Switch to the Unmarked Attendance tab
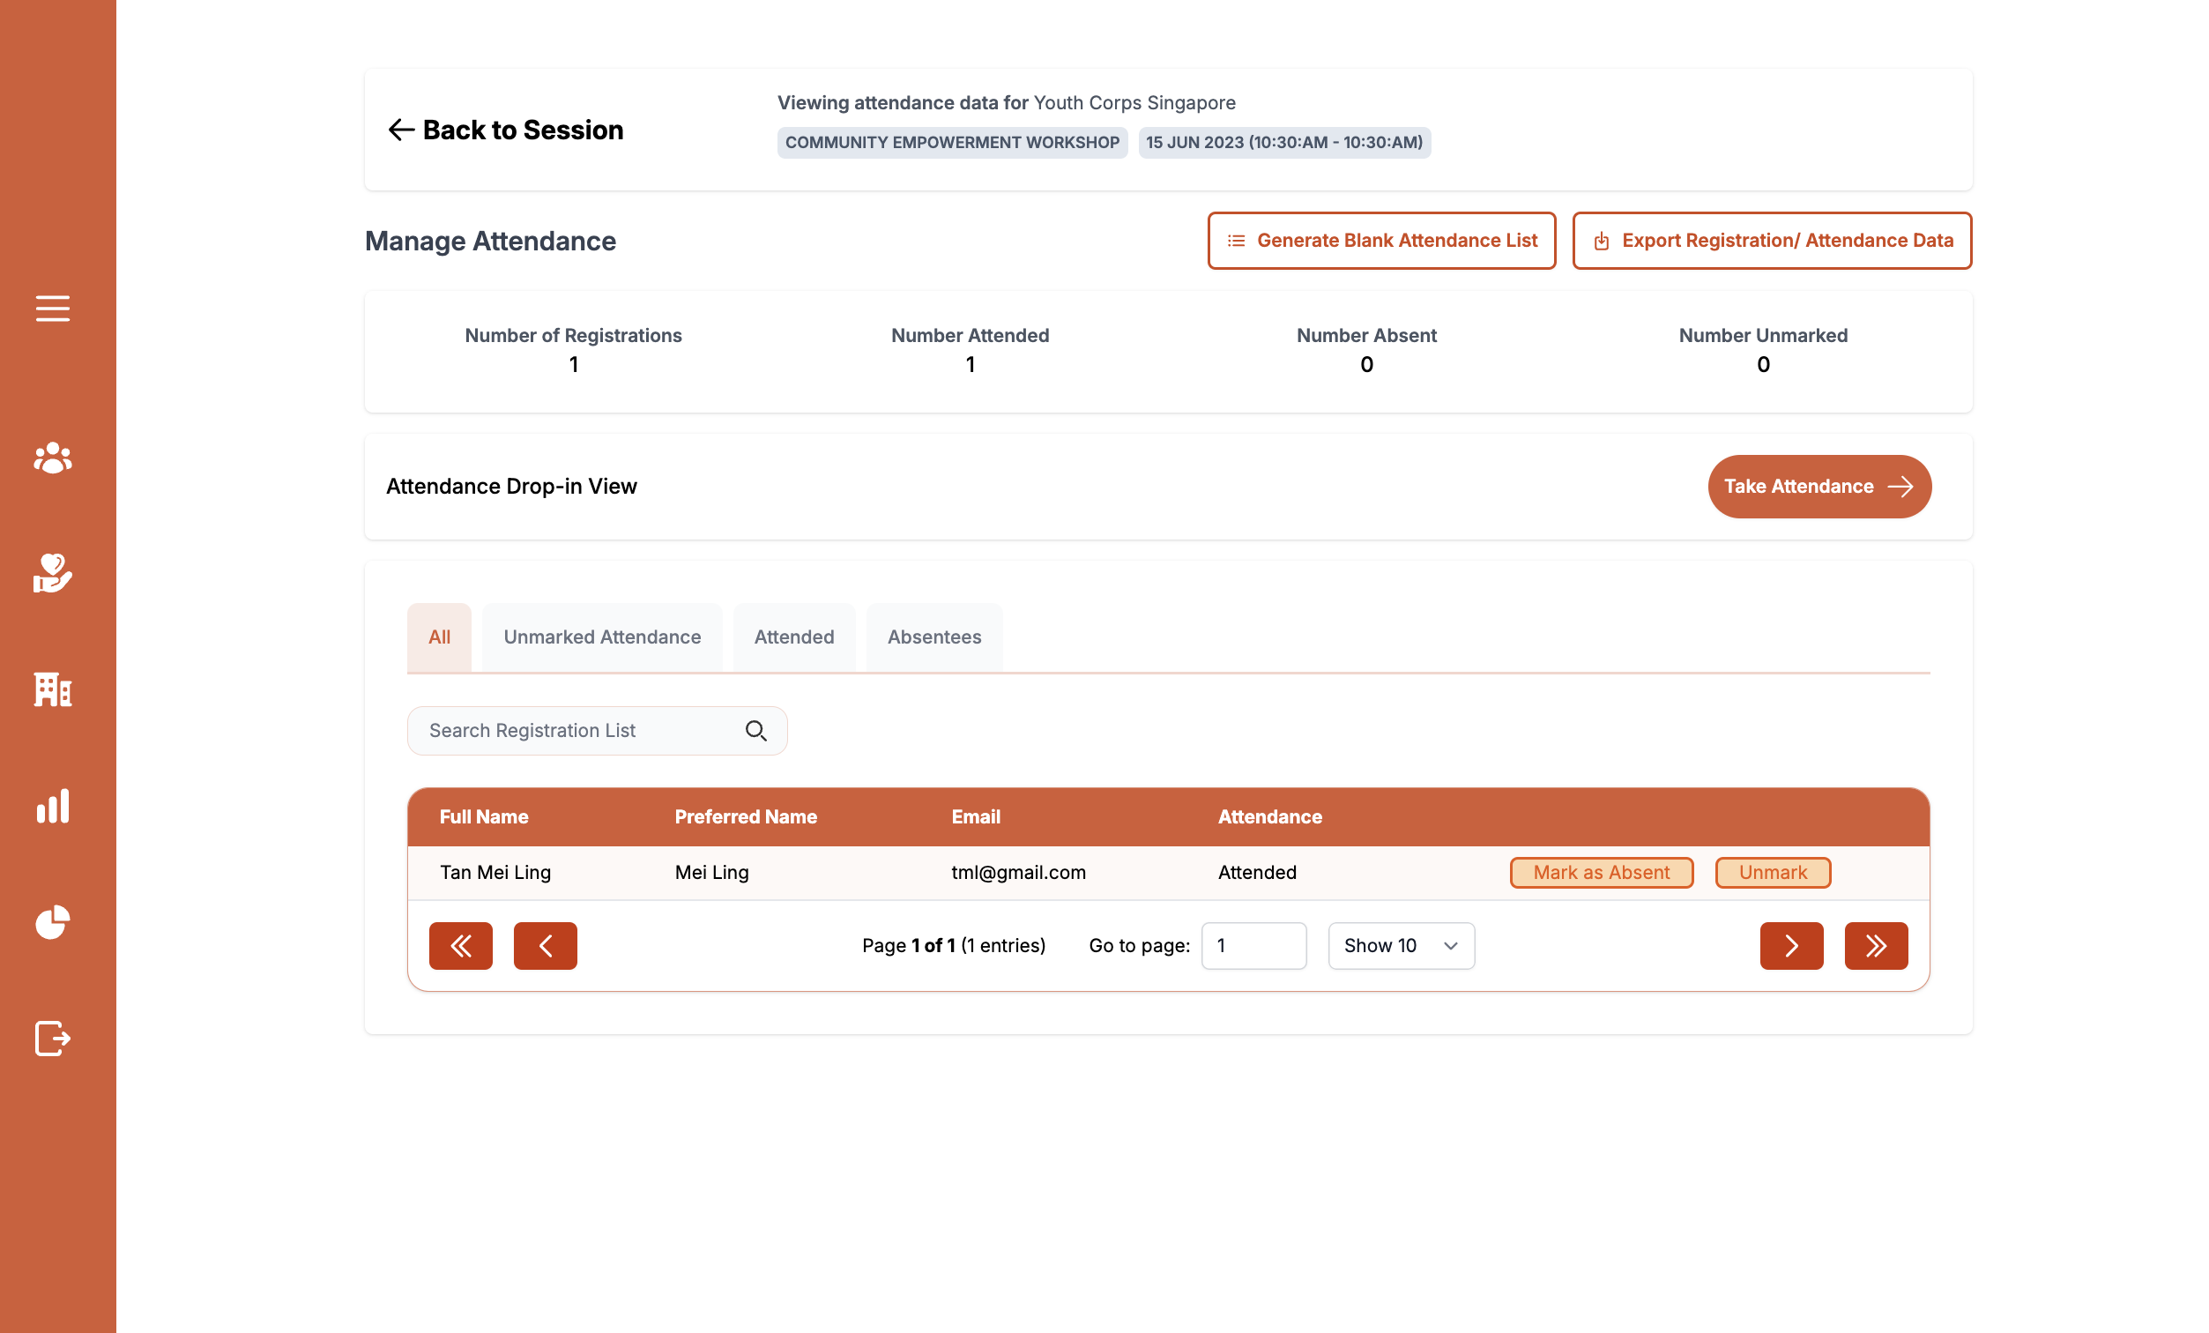Screen dimensions: 2209x1333 601,637
